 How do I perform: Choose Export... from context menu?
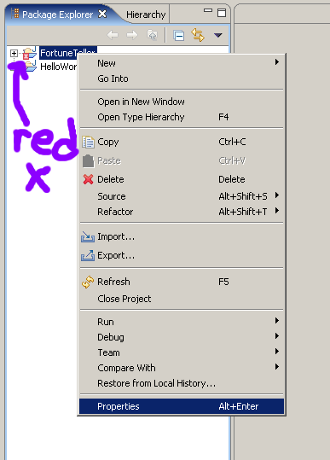(x=182, y=255)
